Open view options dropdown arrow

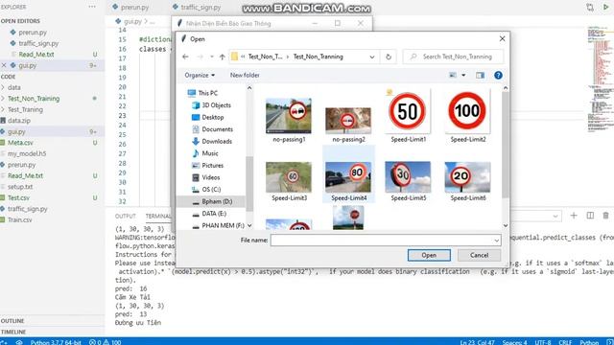coord(463,75)
